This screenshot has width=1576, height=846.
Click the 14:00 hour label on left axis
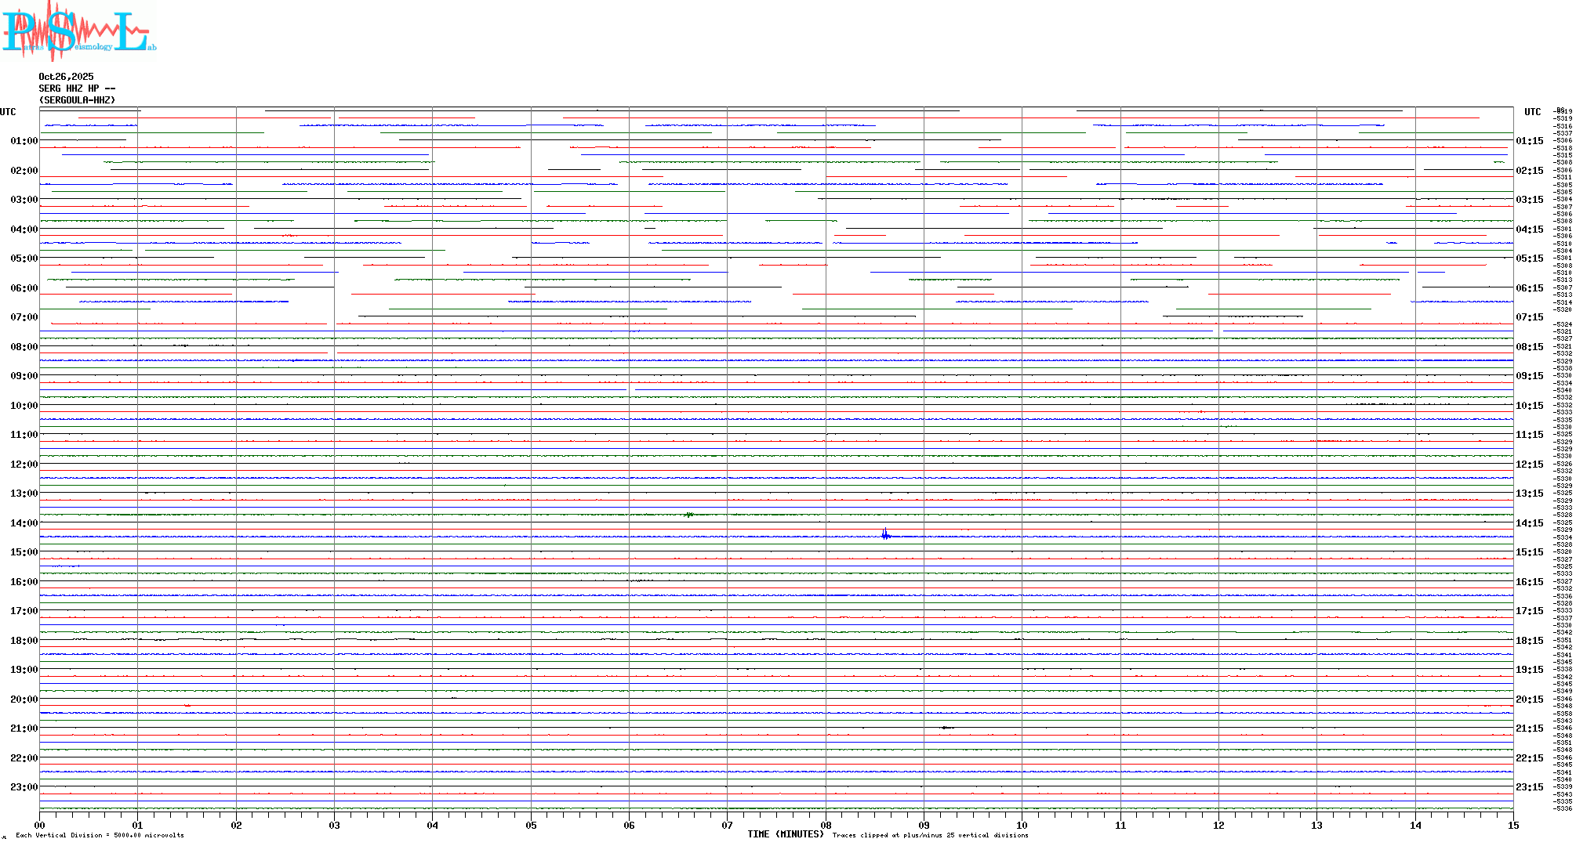point(24,523)
